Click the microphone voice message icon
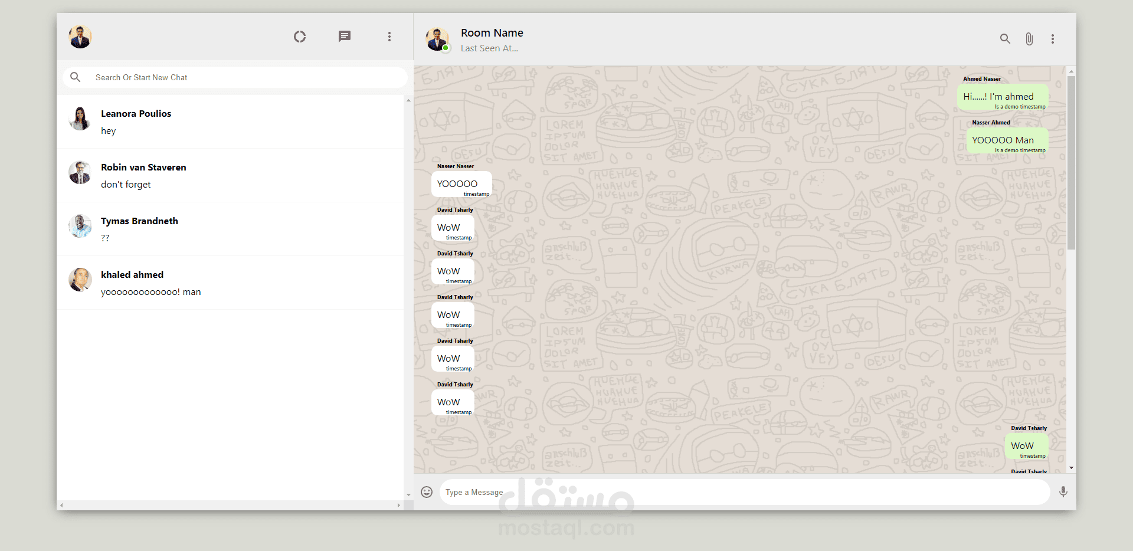 click(1063, 492)
